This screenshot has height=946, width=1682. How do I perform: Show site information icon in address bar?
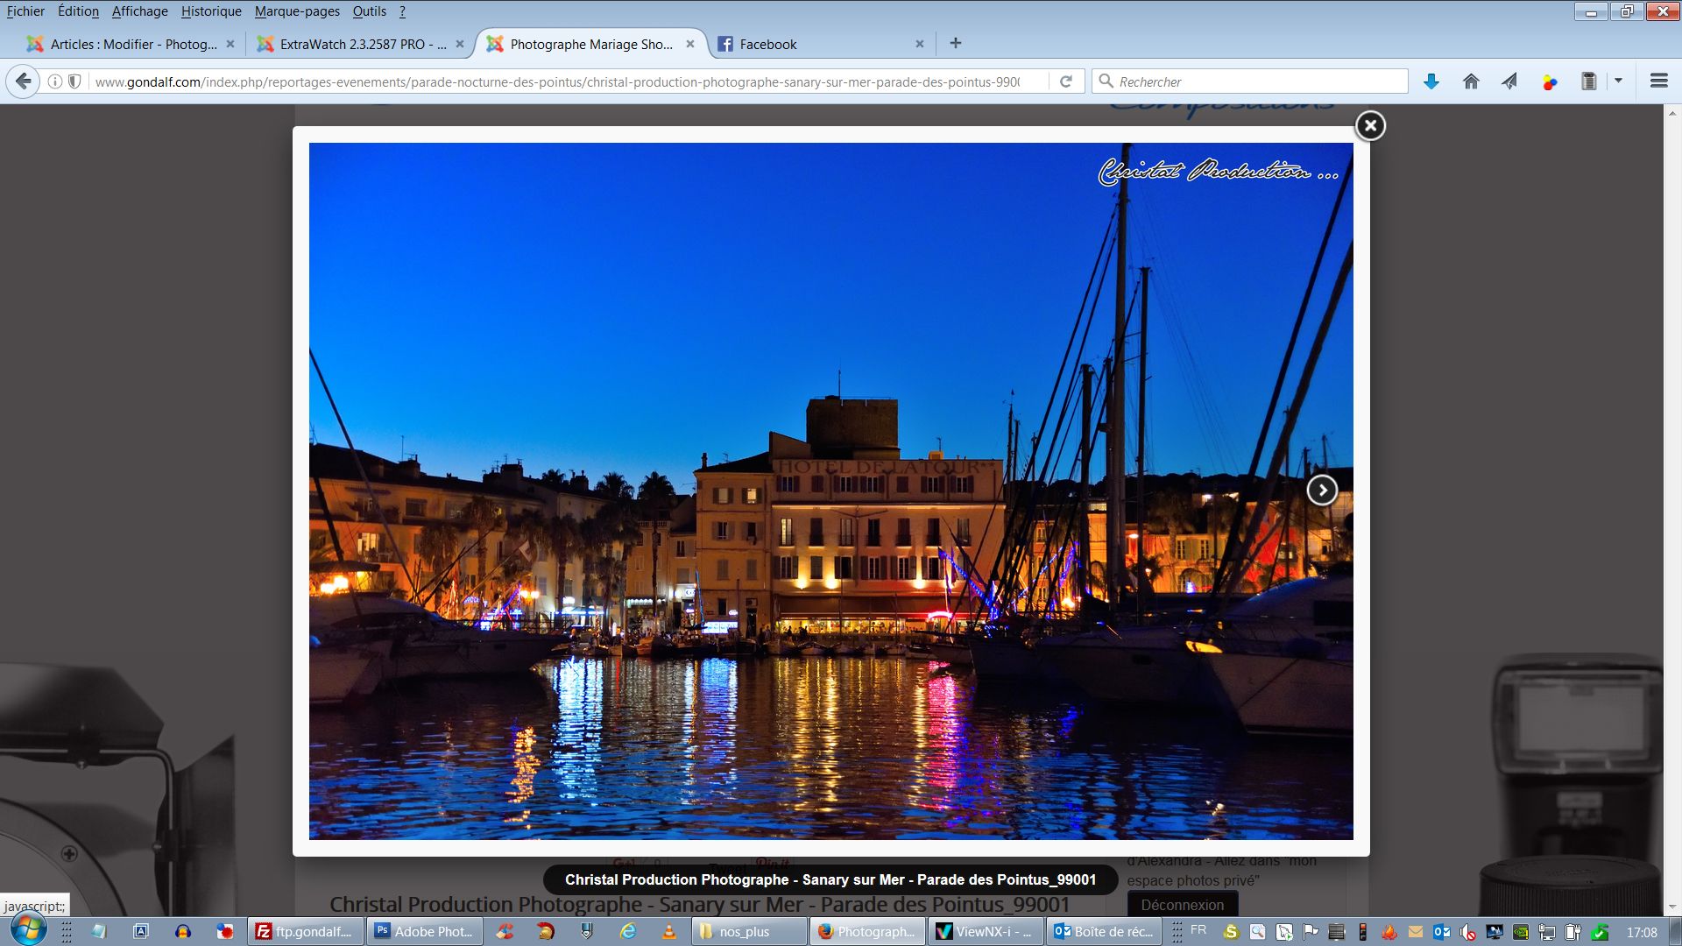pyautogui.click(x=54, y=81)
